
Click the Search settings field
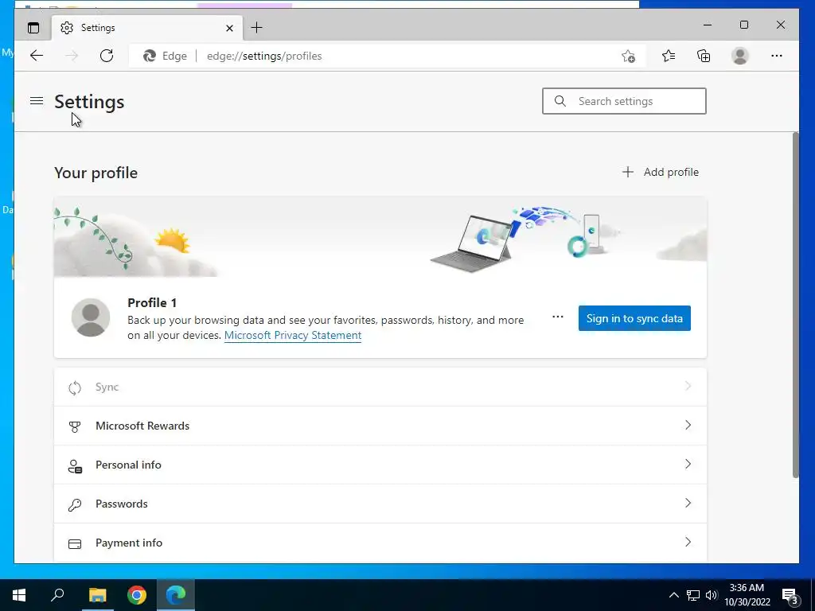[624, 101]
